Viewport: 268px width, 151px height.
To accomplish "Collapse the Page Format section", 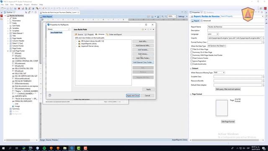I will pos(191,94).
